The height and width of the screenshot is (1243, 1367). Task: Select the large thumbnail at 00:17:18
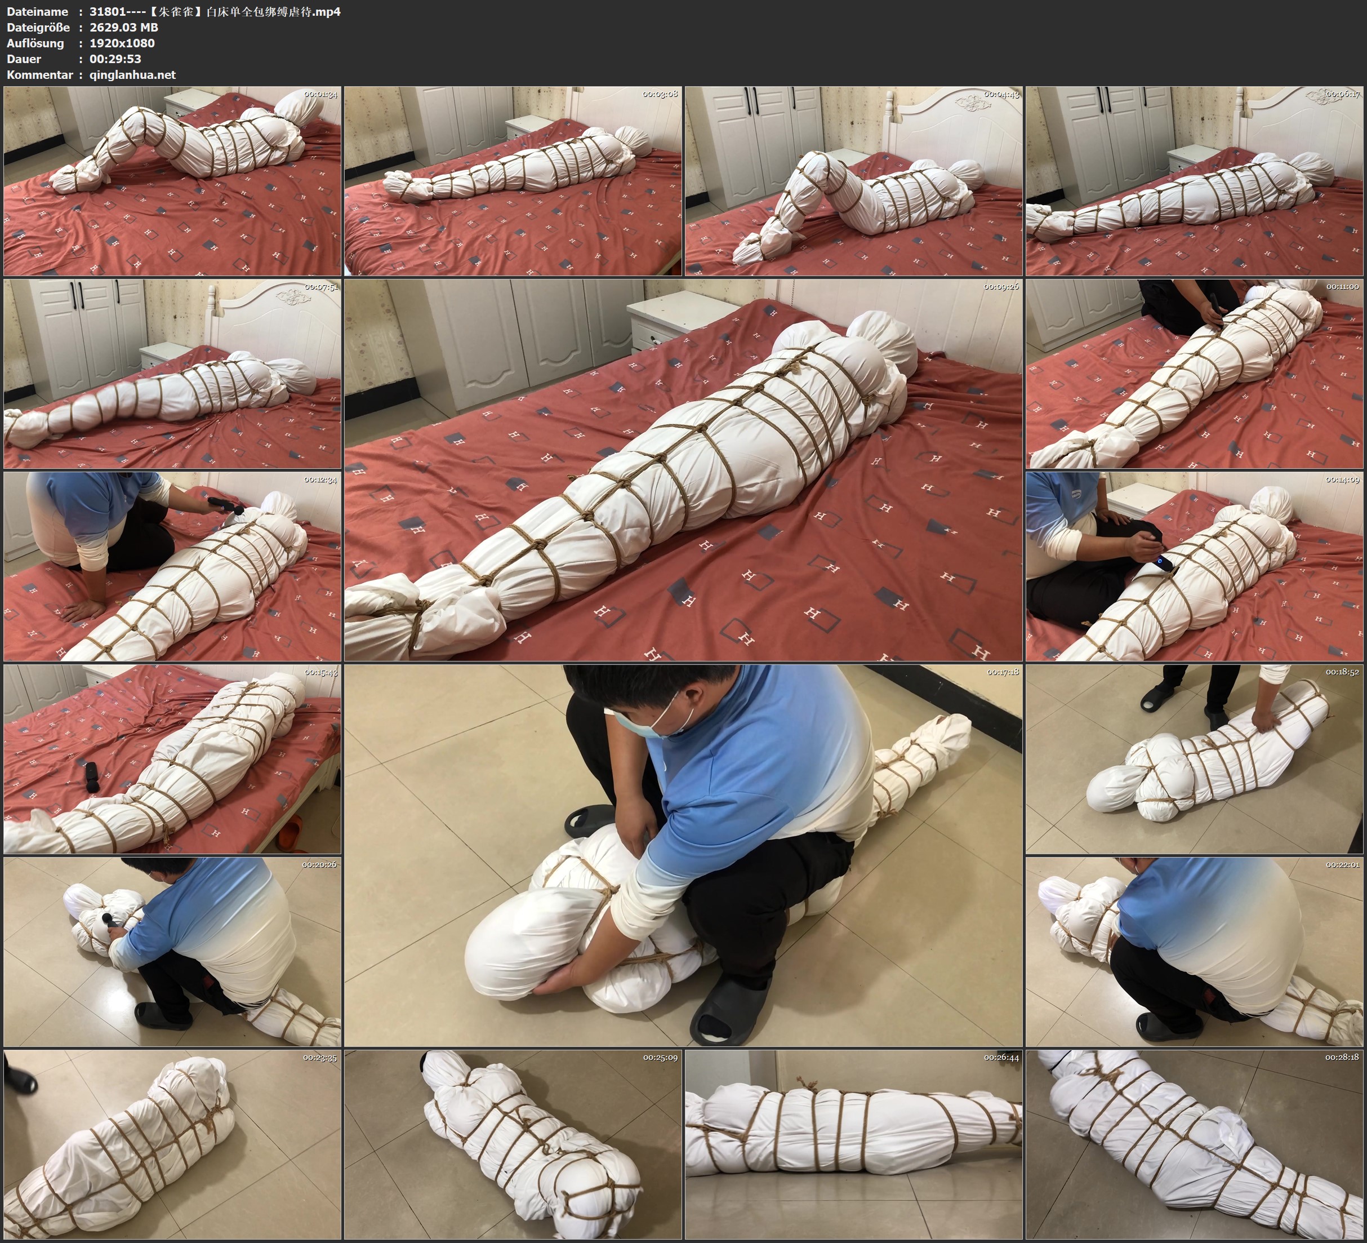pos(683,855)
